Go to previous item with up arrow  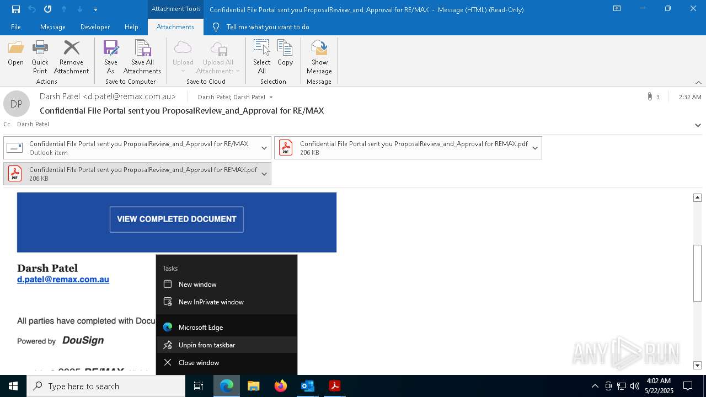coord(64,9)
